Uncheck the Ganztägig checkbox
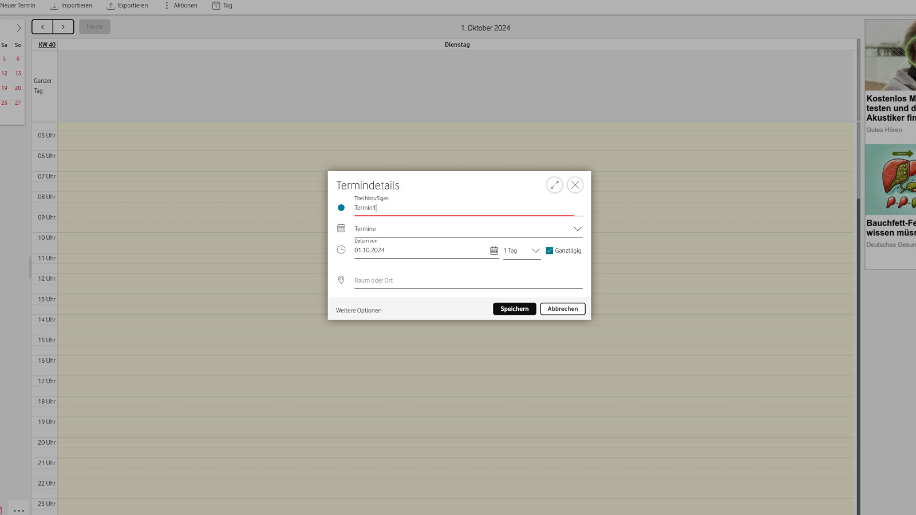 pyautogui.click(x=550, y=251)
